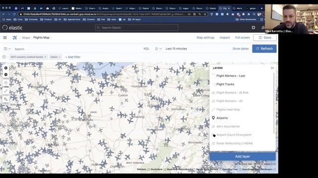
Task: Show the Flights Heat Map layer
Action: click(213, 110)
